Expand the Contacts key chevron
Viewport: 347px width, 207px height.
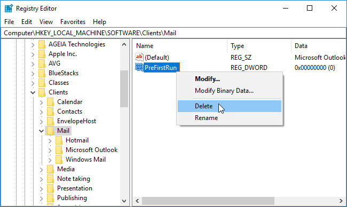[42, 112]
